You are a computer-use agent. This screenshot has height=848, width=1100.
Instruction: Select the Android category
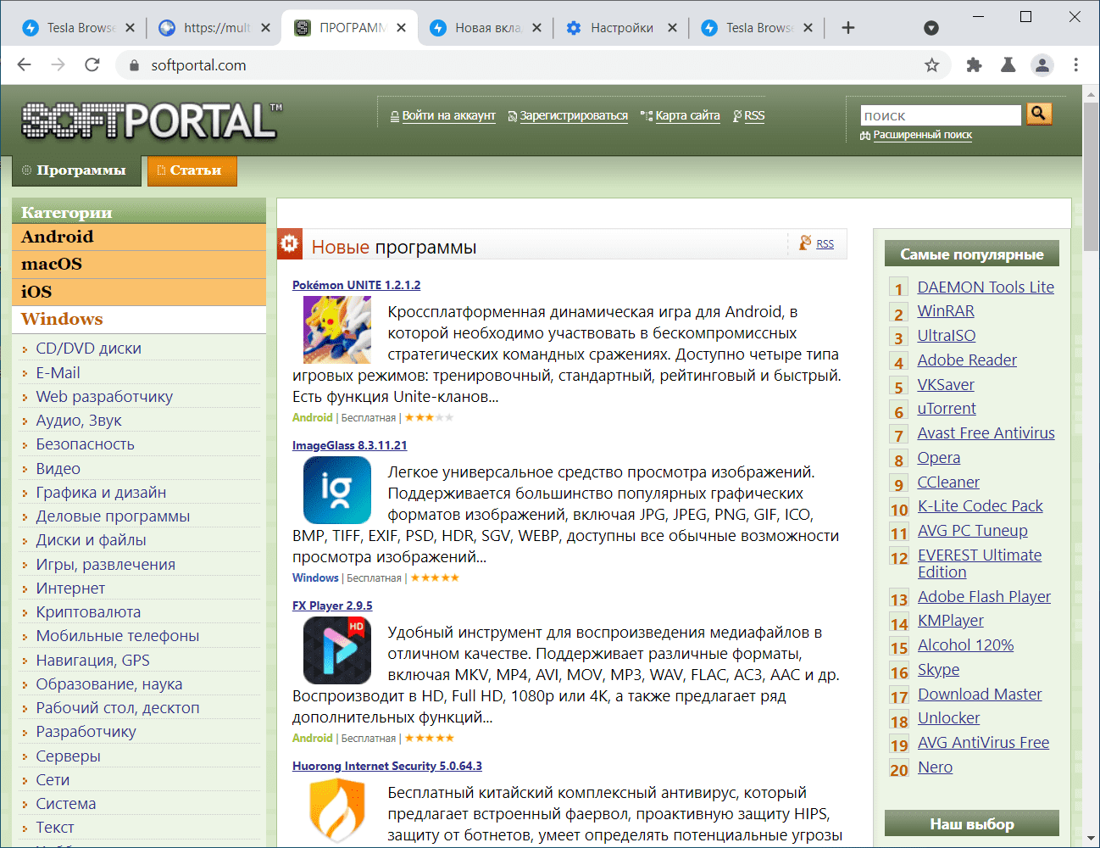(x=139, y=237)
